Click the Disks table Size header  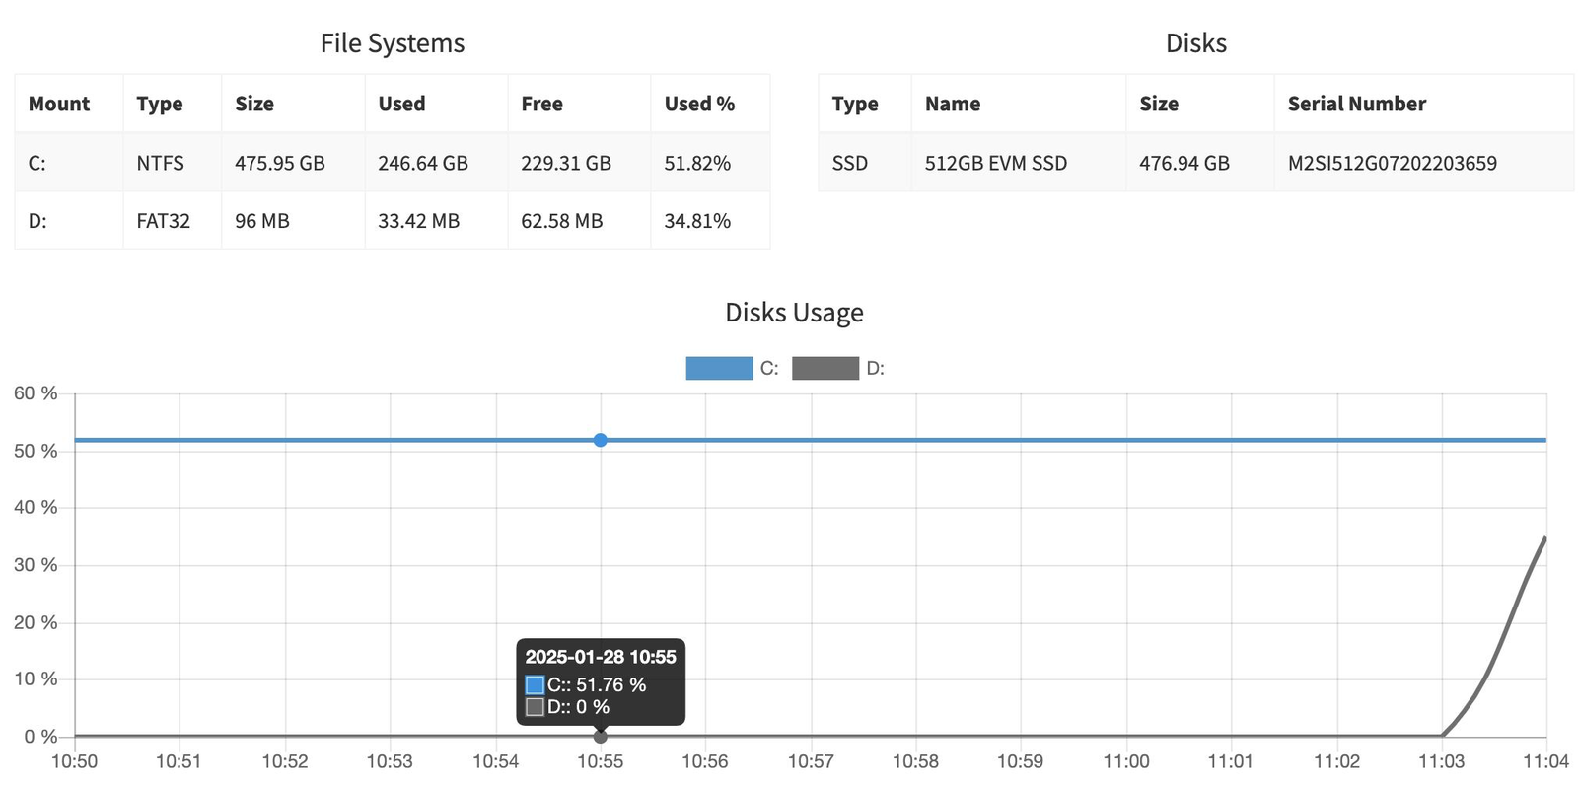pyautogui.click(x=1200, y=104)
